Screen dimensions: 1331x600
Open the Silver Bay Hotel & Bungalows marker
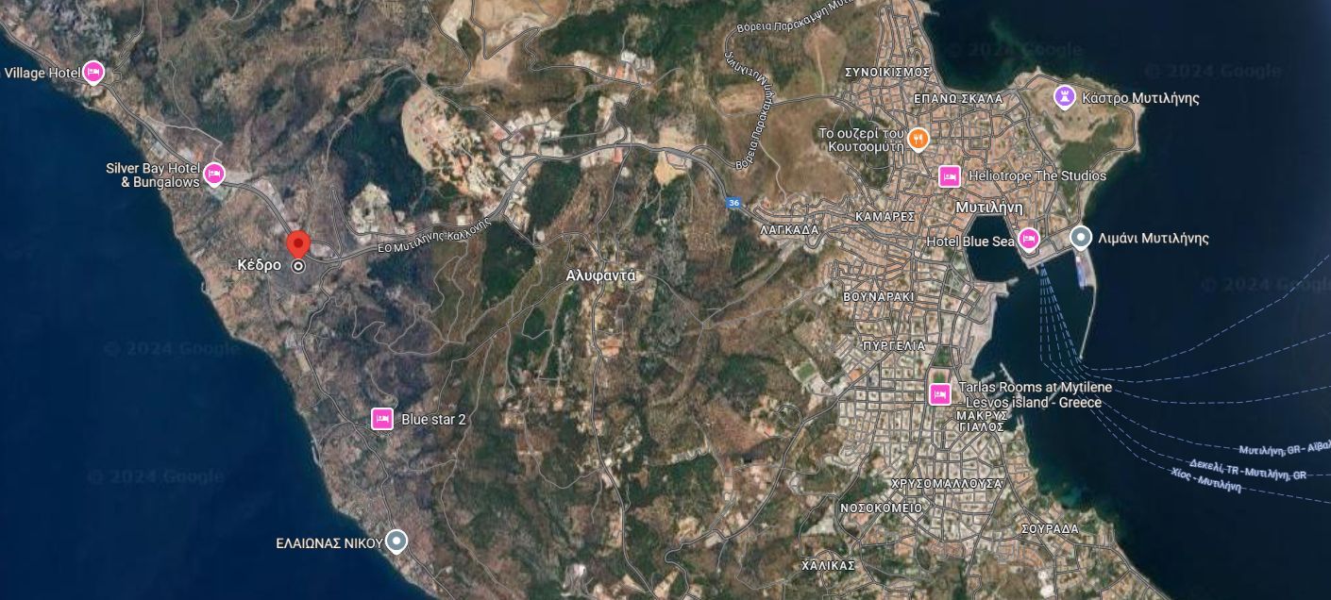click(x=214, y=174)
